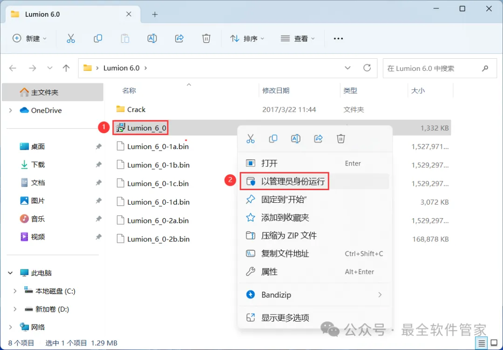Click the Rename icon in the top toolbar
Screen dimensions: 503x350
(152, 39)
